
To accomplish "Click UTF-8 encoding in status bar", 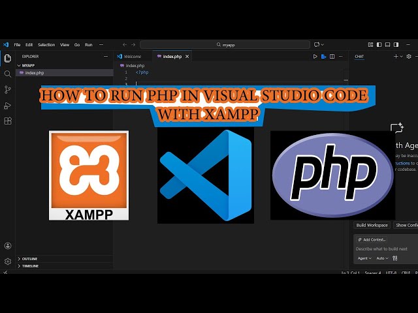I will click(391, 273).
